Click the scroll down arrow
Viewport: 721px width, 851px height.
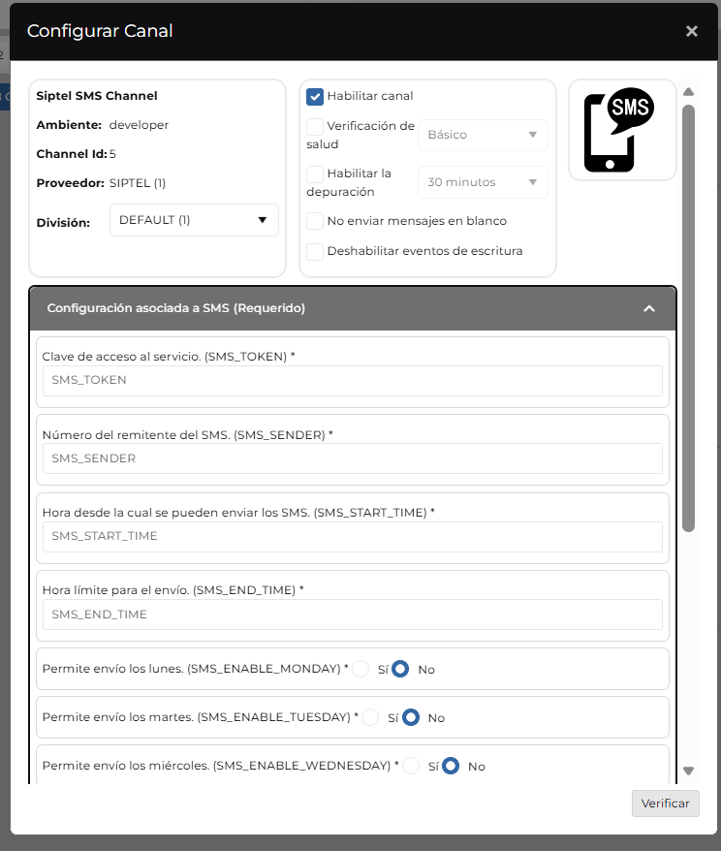click(x=688, y=771)
